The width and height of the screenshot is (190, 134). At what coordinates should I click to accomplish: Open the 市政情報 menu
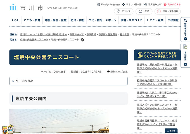tap(173, 20)
